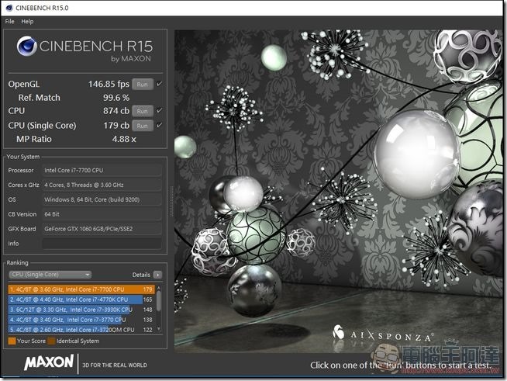Image resolution: width=507 pixels, height=381 pixels.
Task: Select the GFX Board GeForce GTX 1060 field
Action: (x=102, y=229)
